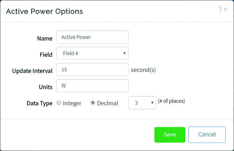Click the Units label

click(46, 87)
